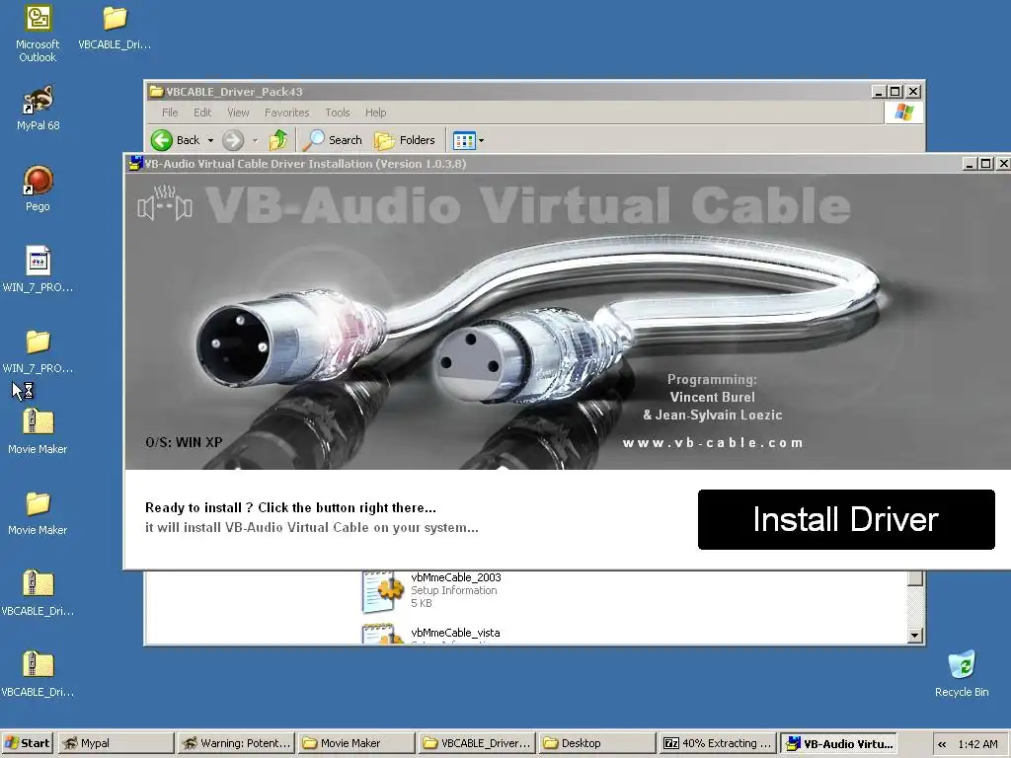Click the VBCABLE_Driver_Pack43 title bar folder icon
This screenshot has width=1011, height=758.
point(156,91)
